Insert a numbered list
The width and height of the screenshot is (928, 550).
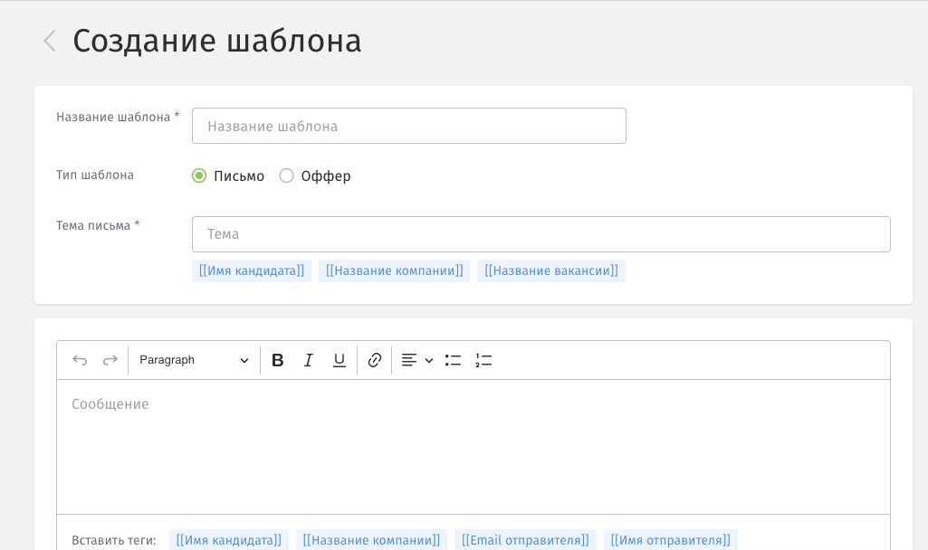point(483,360)
